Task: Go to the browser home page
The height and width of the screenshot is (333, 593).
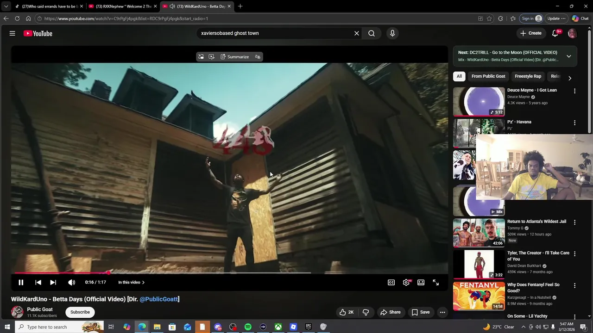Action: (28, 18)
